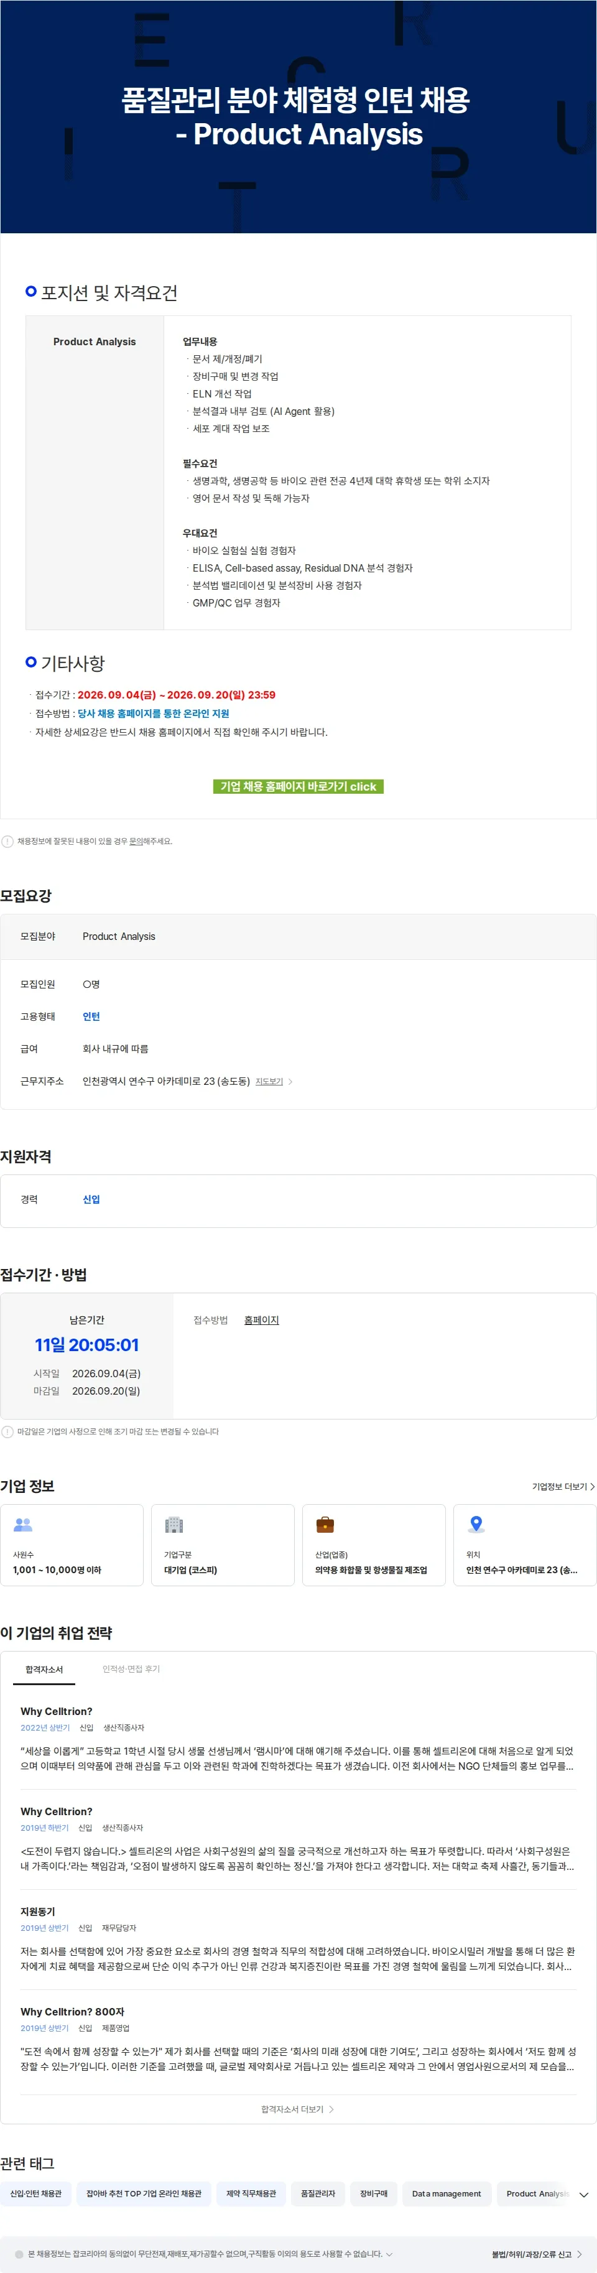
Task: Click the 기업구분 대기업 (코스피) card
Action: [223, 1545]
